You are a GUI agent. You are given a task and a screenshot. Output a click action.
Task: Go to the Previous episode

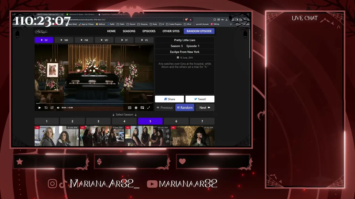click(164, 108)
